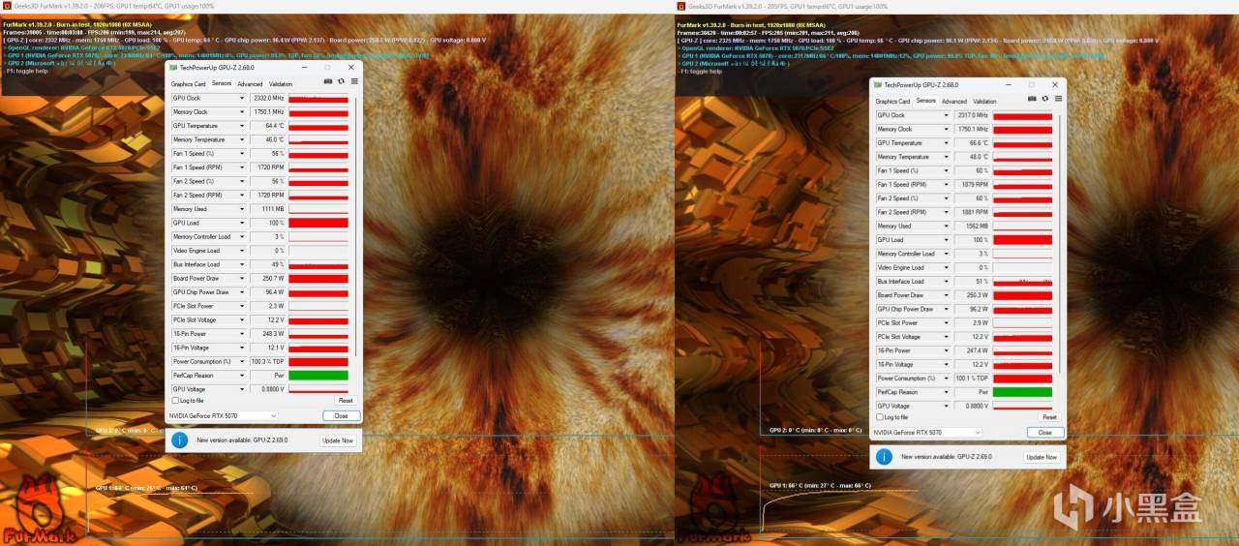Viewport: 1239px width, 546px height.
Task: Click screenshot camera icon in GPU-Z showing 2317.0 MHz
Action: (x=1032, y=99)
